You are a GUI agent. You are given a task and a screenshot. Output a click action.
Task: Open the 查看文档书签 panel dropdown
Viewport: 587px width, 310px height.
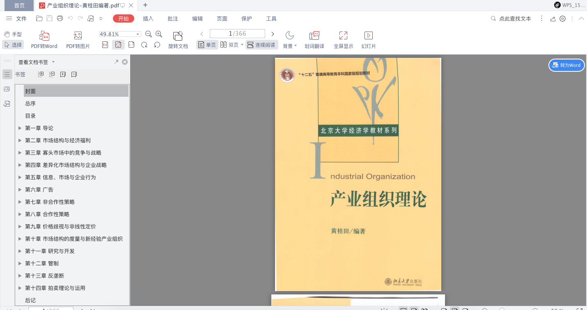point(53,62)
